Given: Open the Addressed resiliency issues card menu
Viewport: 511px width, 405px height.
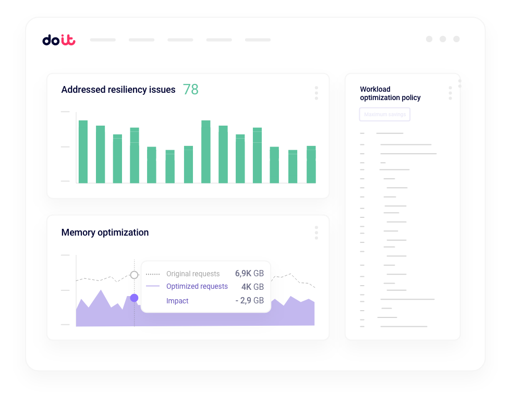Looking at the screenshot, I should (316, 93).
